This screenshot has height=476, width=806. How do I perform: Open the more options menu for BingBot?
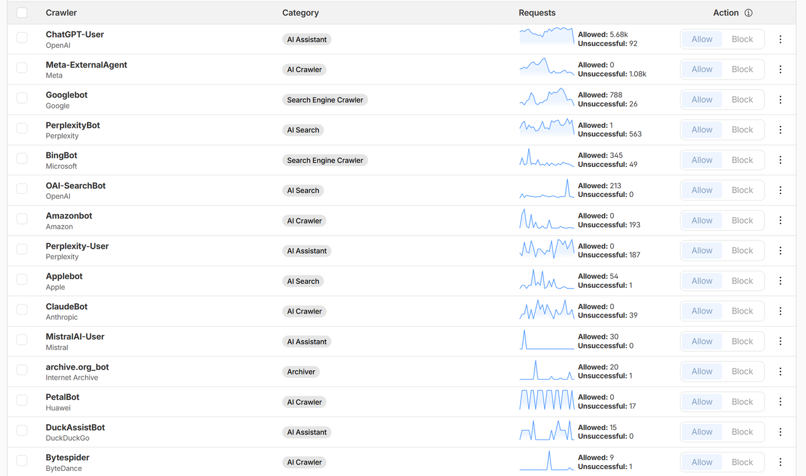click(780, 160)
